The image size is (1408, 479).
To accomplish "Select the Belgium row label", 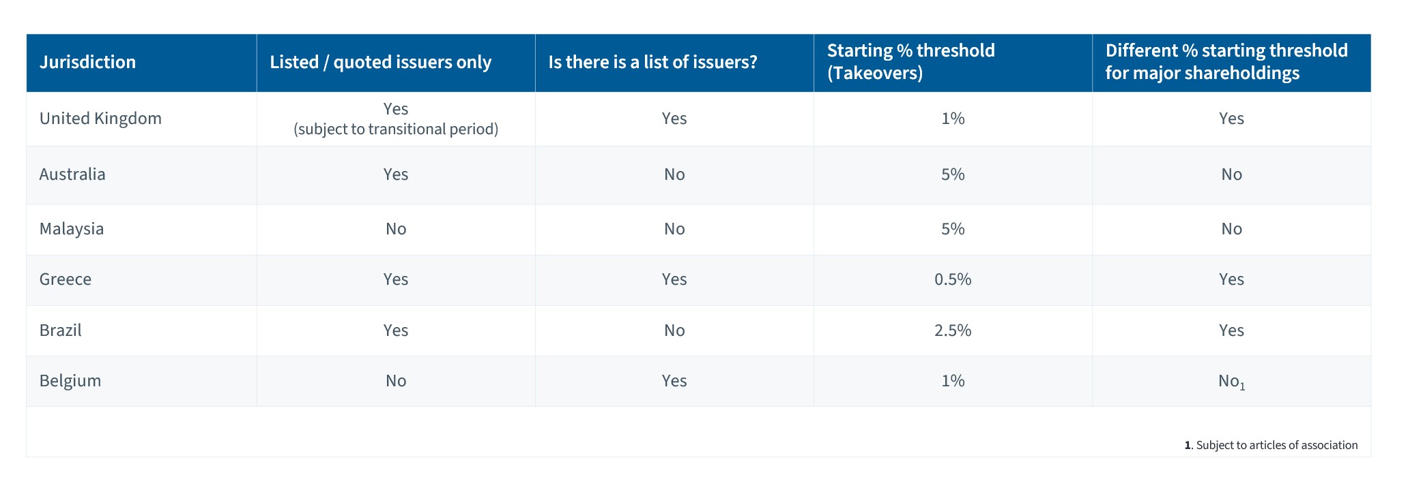I will tap(70, 381).
